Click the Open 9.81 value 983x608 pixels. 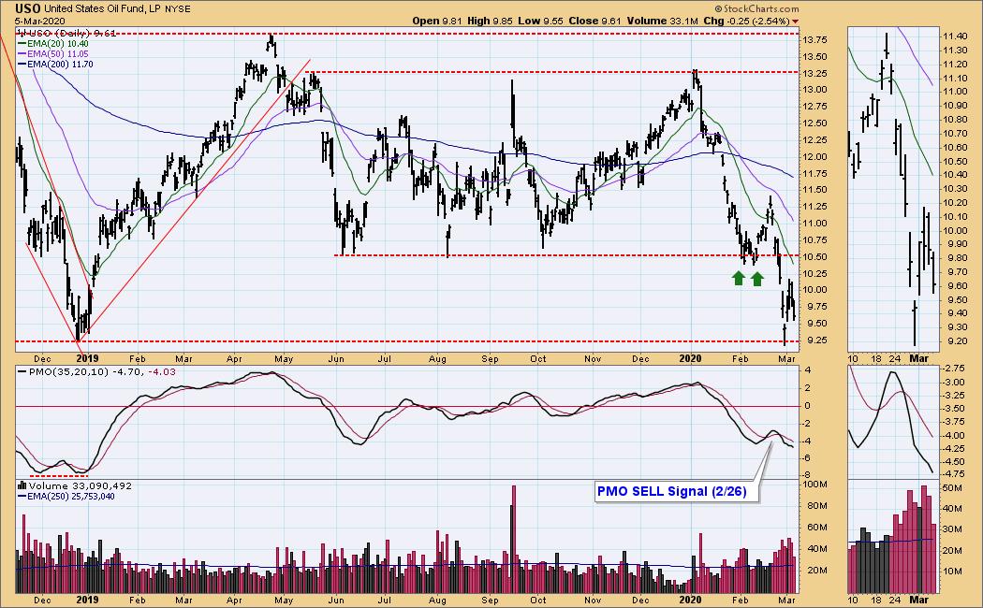[x=437, y=21]
